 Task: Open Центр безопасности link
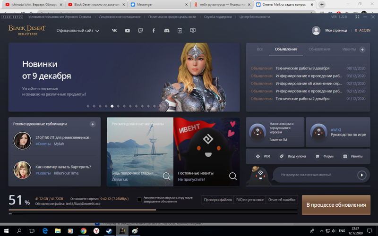click(x=255, y=17)
